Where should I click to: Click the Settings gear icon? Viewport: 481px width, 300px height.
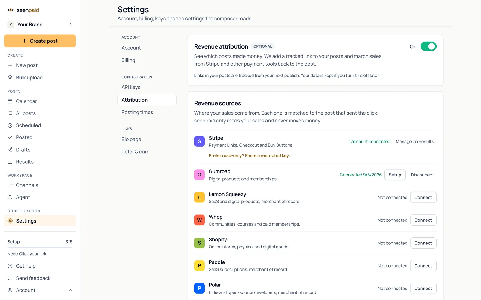tap(10, 221)
